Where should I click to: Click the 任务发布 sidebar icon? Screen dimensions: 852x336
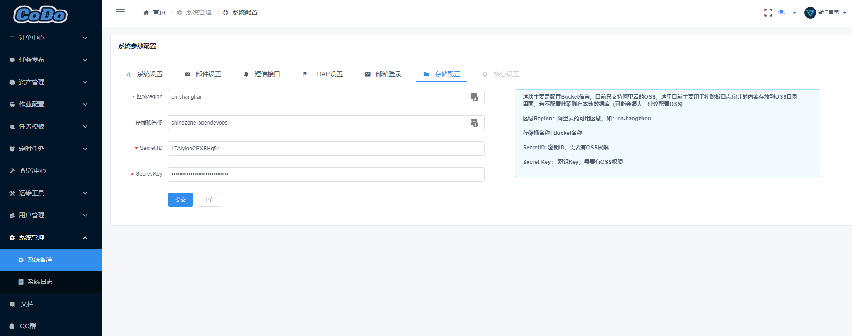(12, 60)
